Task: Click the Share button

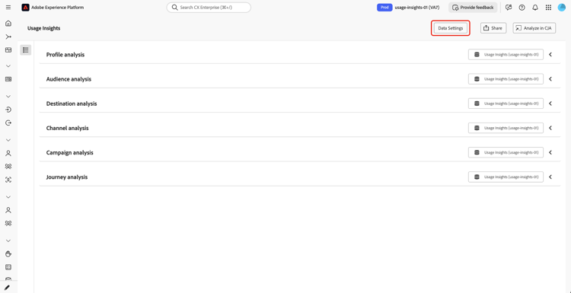Action: coord(493,28)
